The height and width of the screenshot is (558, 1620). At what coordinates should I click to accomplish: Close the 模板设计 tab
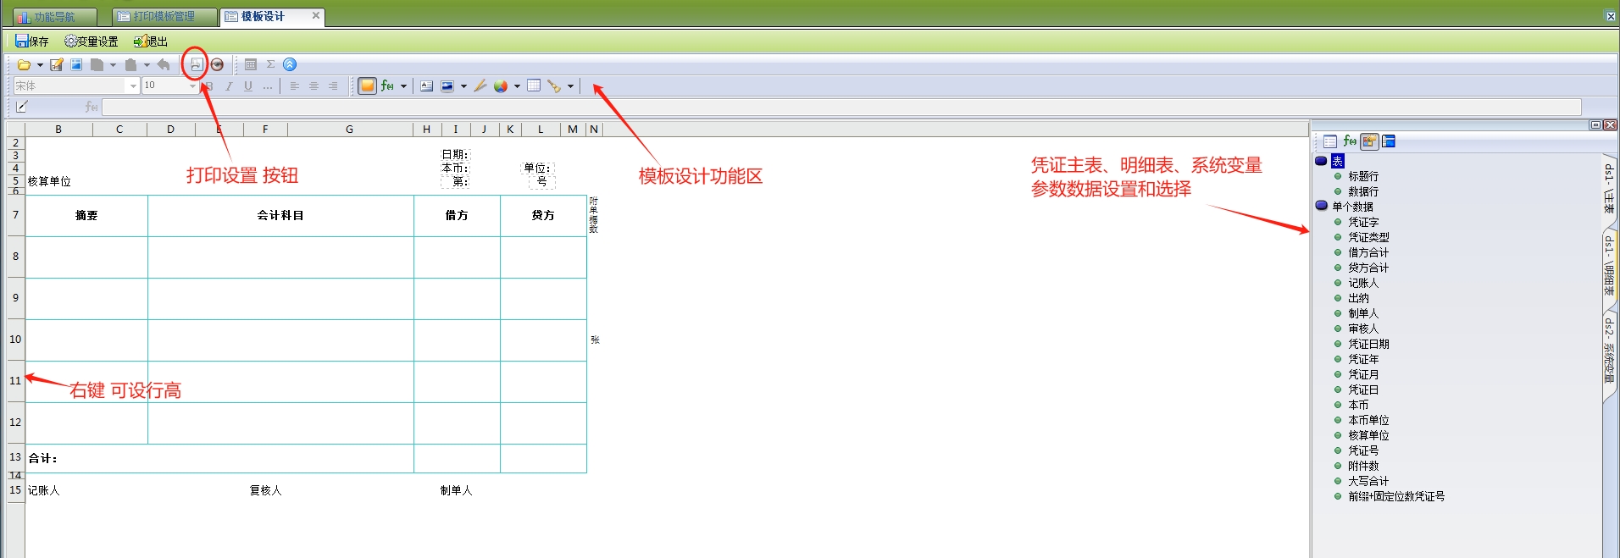pyautogui.click(x=316, y=15)
